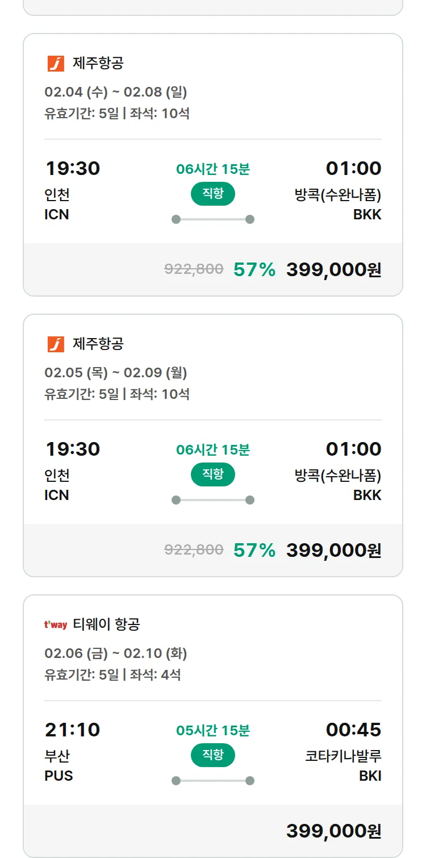The width and height of the screenshot is (426, 858).
Task: Click the t'way logo on the Busan flight
Action: [x=56, y=625]
